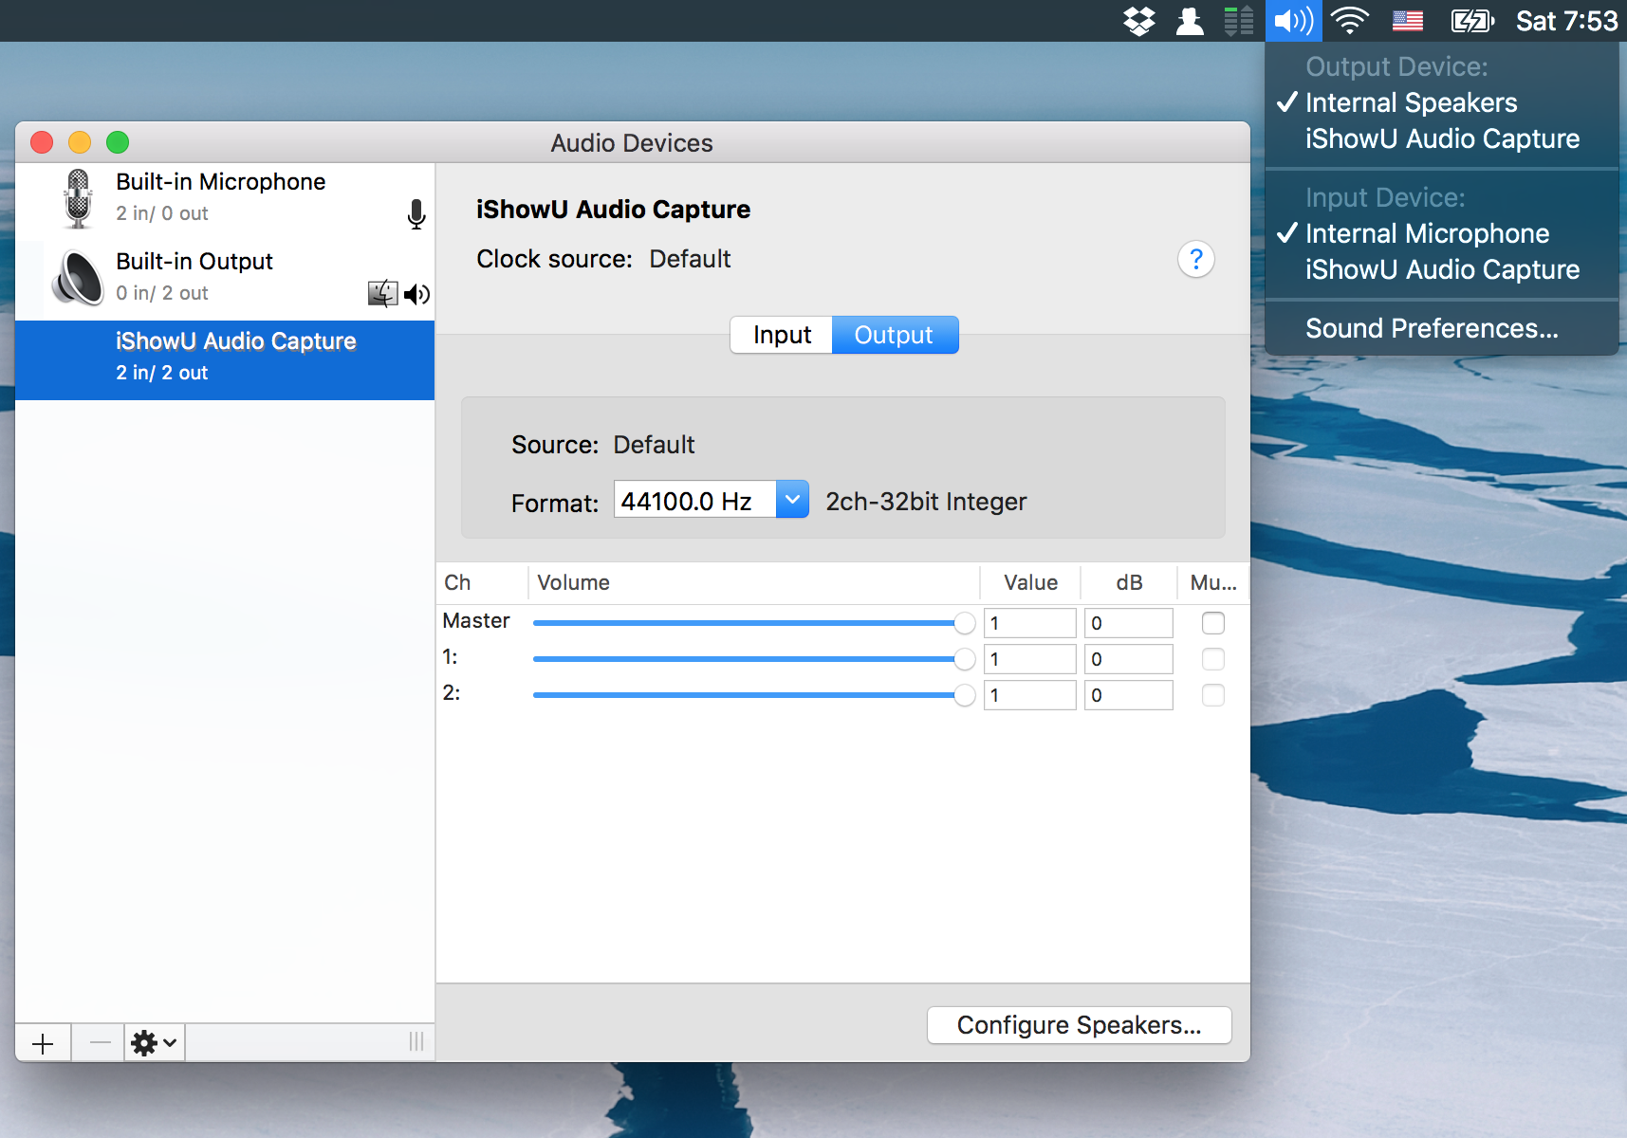Click the sidebar resize grip handle

pyautogui.click(x=416, y=1042)
